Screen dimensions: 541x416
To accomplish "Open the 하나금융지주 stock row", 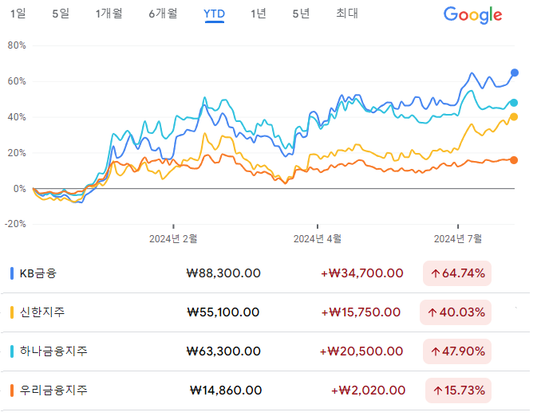I will click(x=265, y=351).
